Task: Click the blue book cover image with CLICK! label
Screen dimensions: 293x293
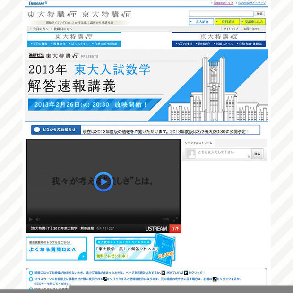Action: (x=163, y=250)
